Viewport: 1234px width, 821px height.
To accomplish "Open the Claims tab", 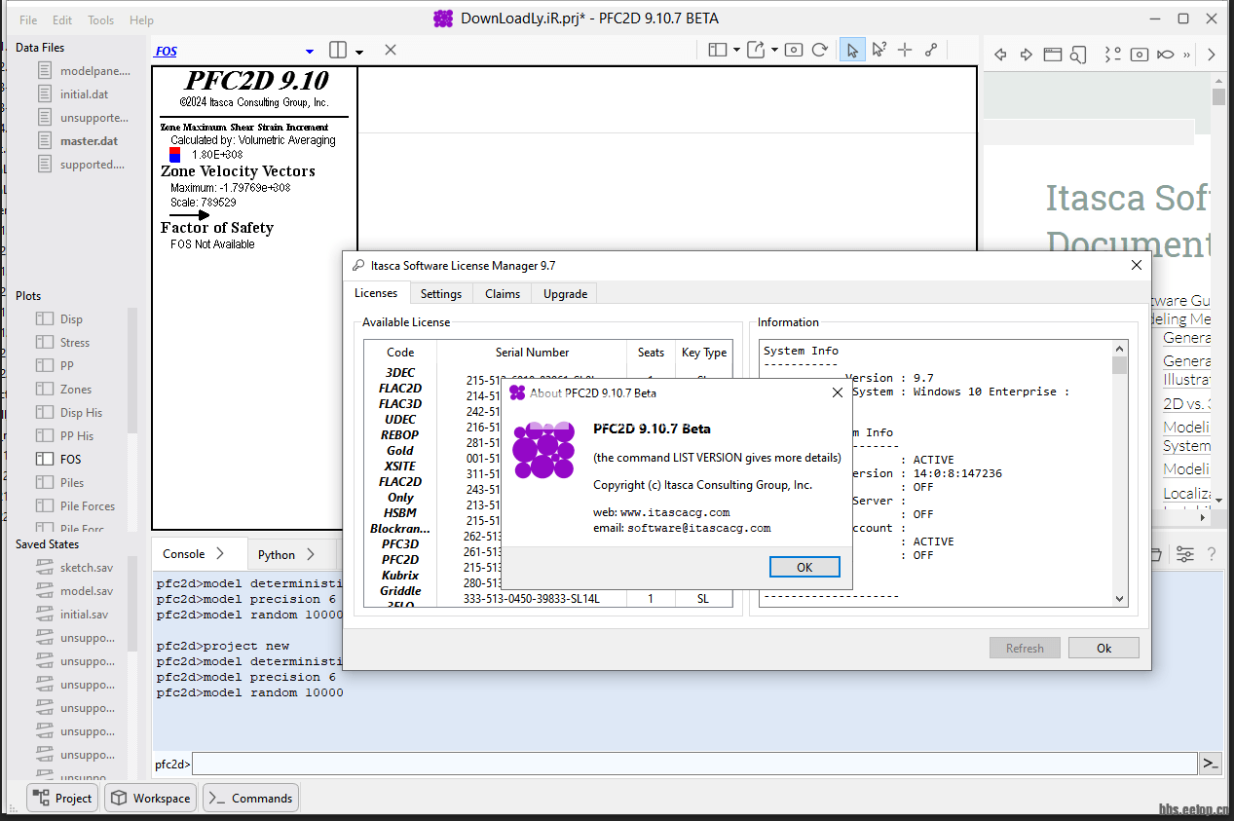I will pyautogui.click(x=503, y=293).
